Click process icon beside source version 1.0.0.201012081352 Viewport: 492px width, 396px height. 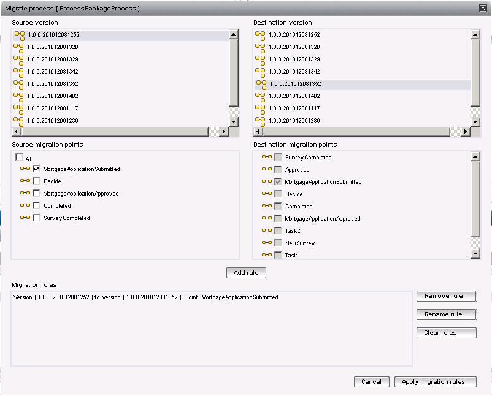pos(18,85)
